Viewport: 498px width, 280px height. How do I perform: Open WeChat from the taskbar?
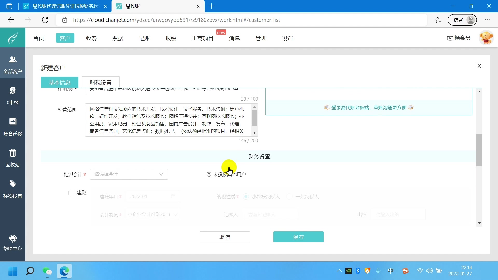(x=47, y=271)
